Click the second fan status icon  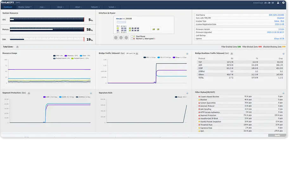pyautogui.click(x=121, y=38)
